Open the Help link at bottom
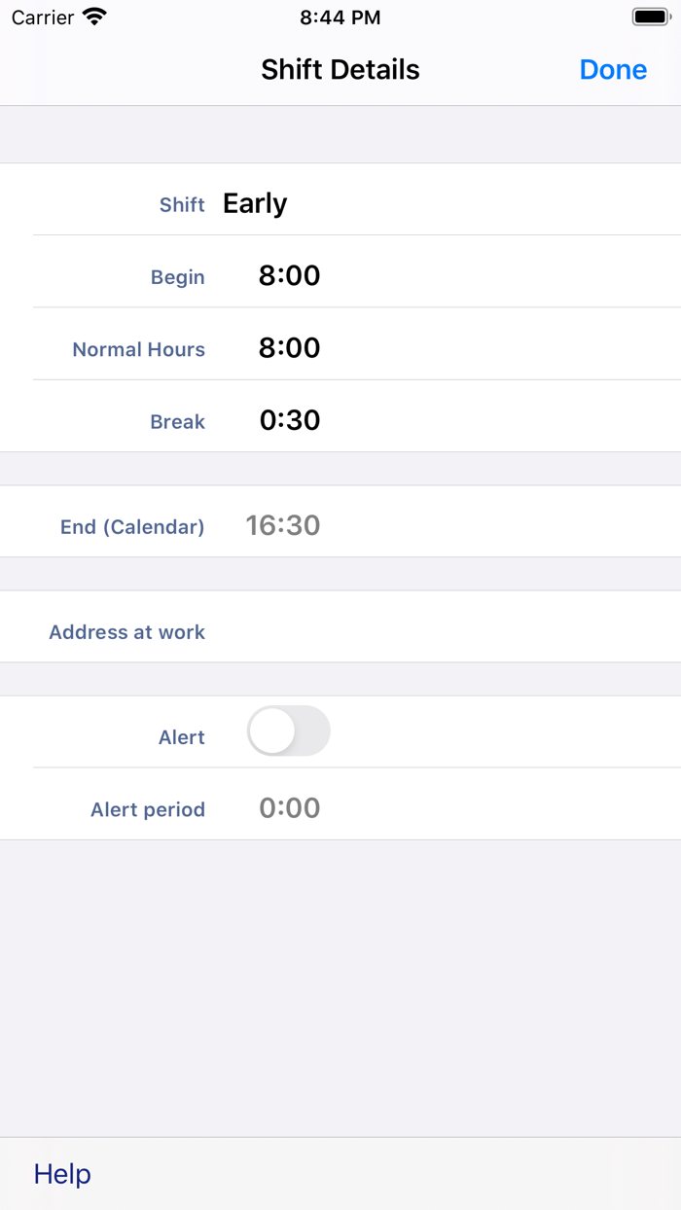Viewport: 681px width, 1210px height. [x=62, y=1174]
